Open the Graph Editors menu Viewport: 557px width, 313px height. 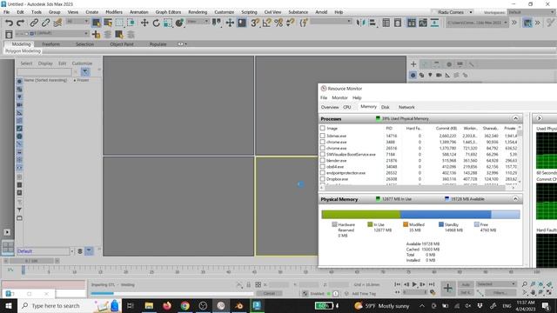coord(168,12)
